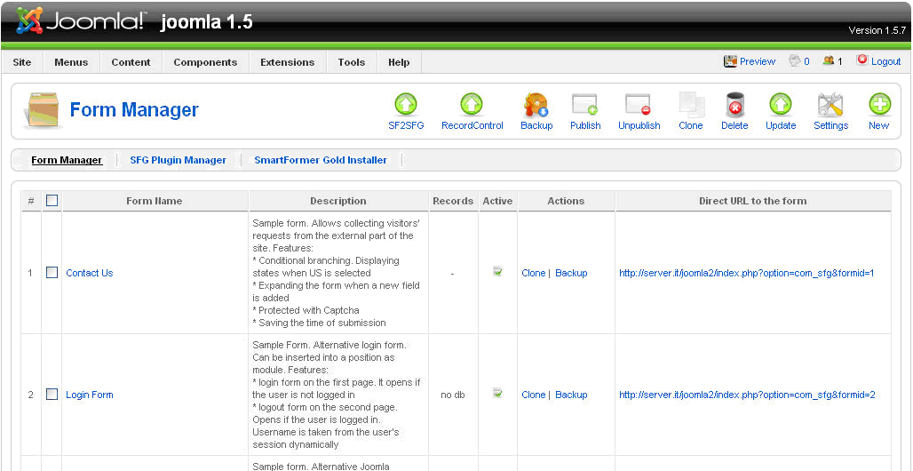Open the Login Form link

(x=90, y=395)
